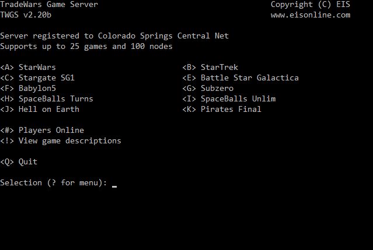Open the Players Online option
The width and height of the screenshot is (373, 250).
pos(42,130)
